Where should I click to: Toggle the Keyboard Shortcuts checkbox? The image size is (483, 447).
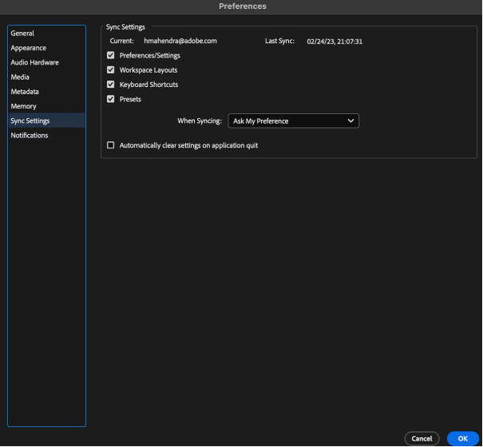coord(111,84)
